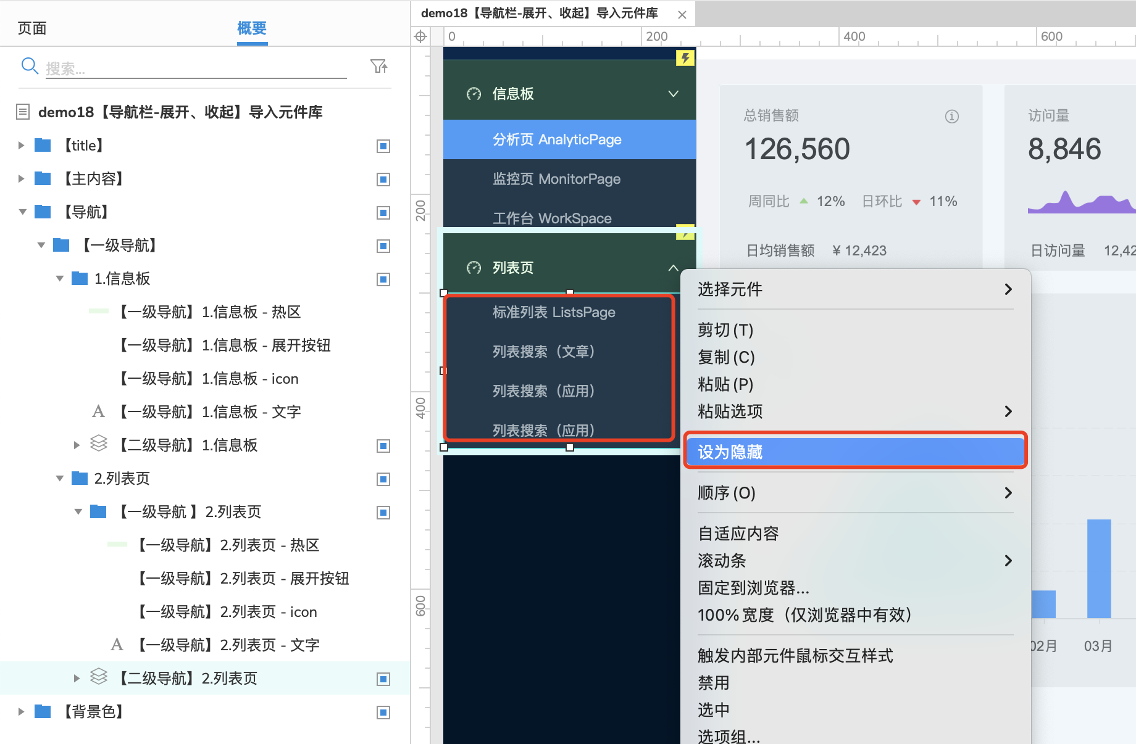Open 顺序 (O) submenu
Image resolution: width=1136 pixels, height=744 pixels.
pos(855,492)
